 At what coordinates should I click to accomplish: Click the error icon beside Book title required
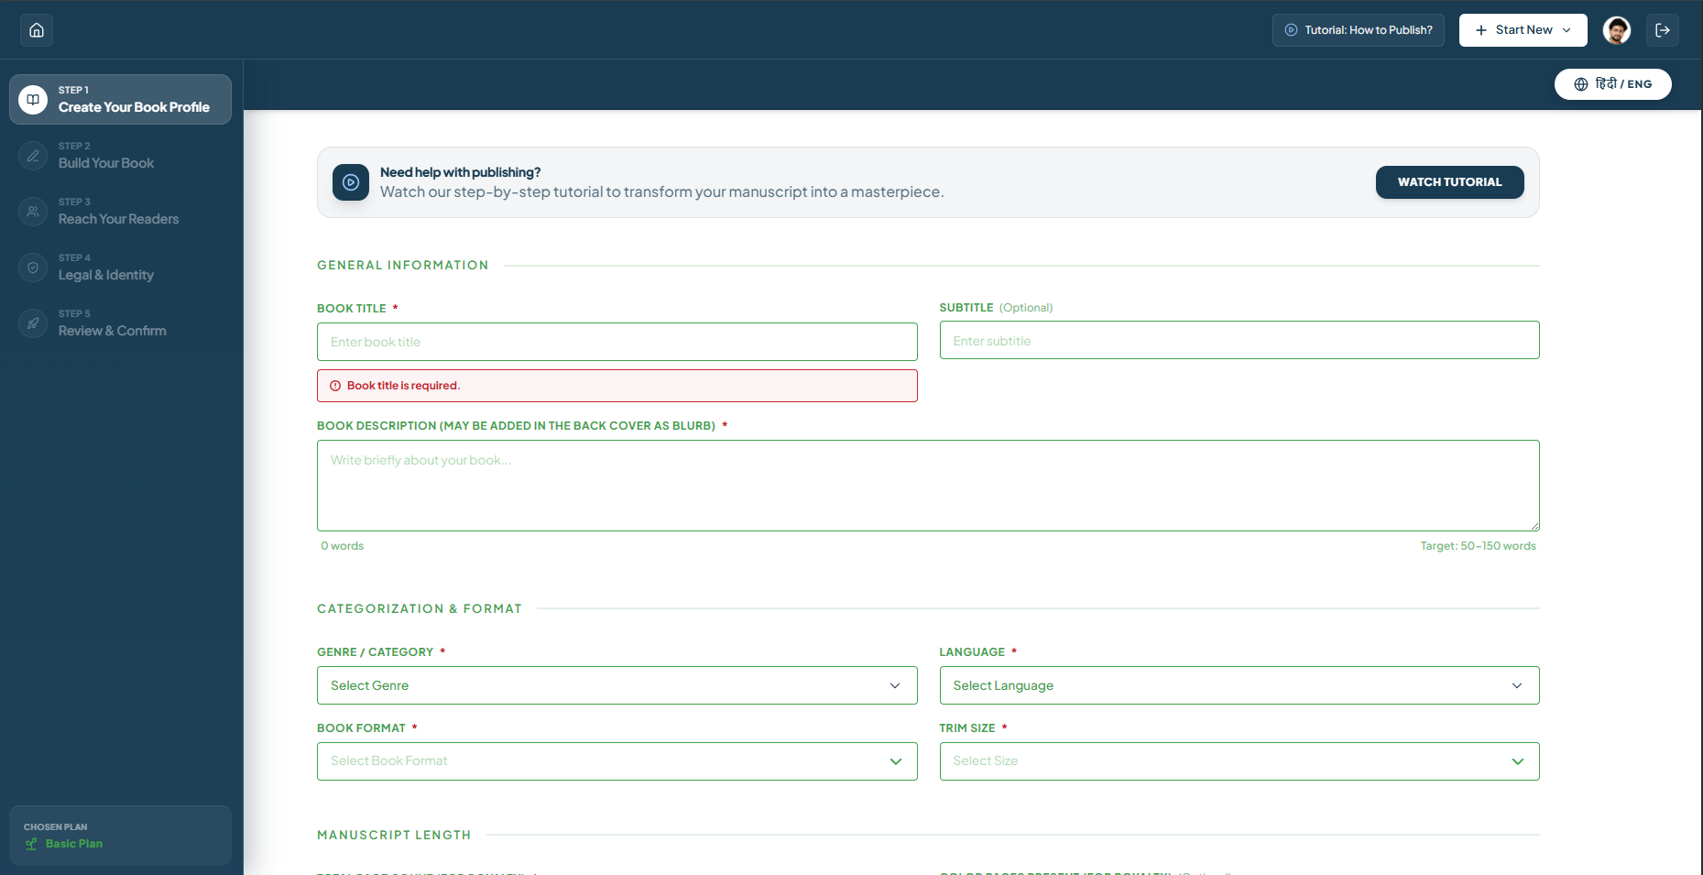[x=335, y=386]
